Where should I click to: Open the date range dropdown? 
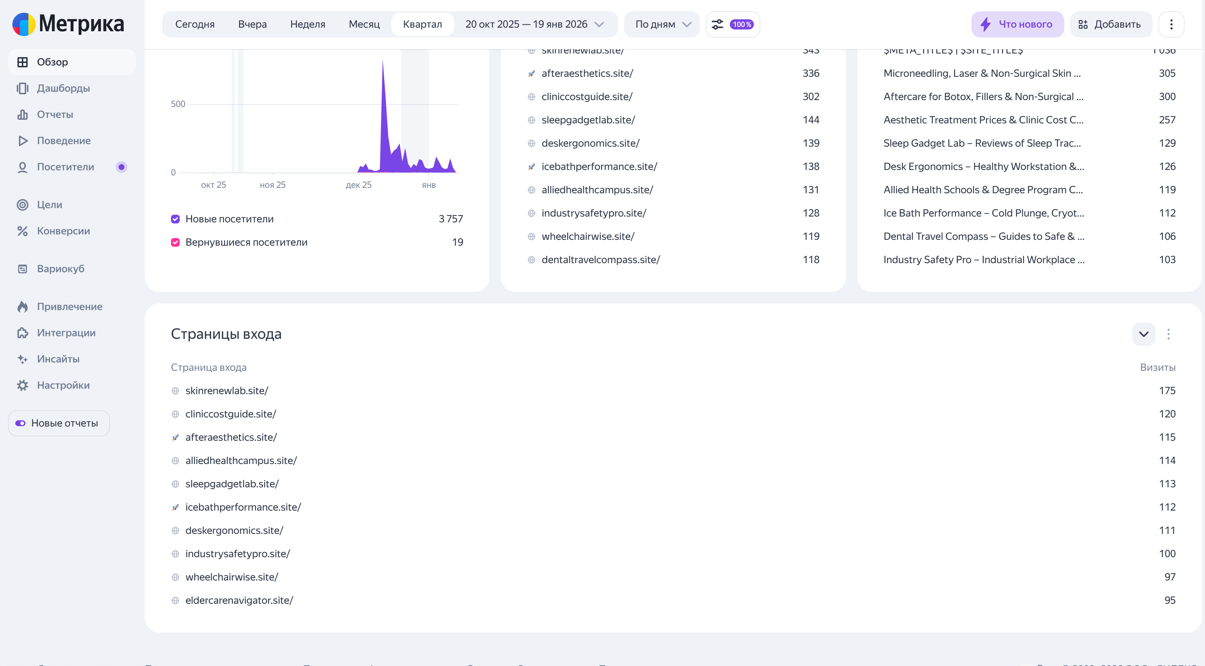tap(534, 24)
